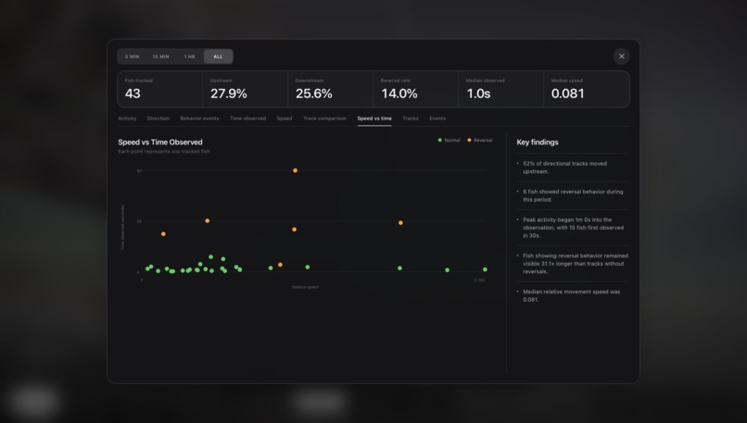The width and height of the screenshot is (747, 423).
Task: Click the highest orange reversal point at 50 seconds
Action: coord(296,170)
